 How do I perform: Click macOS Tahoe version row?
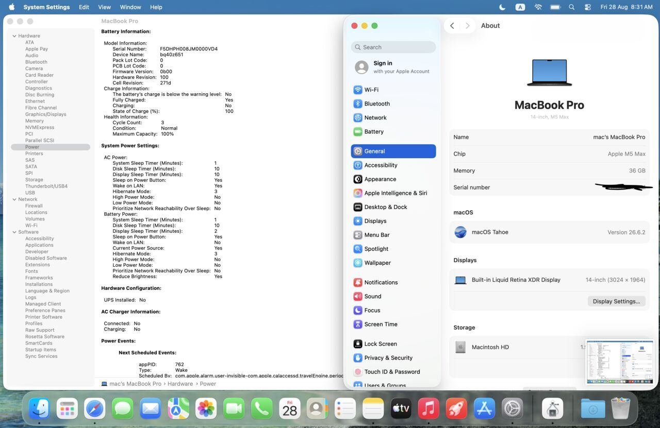click(549, 232)
